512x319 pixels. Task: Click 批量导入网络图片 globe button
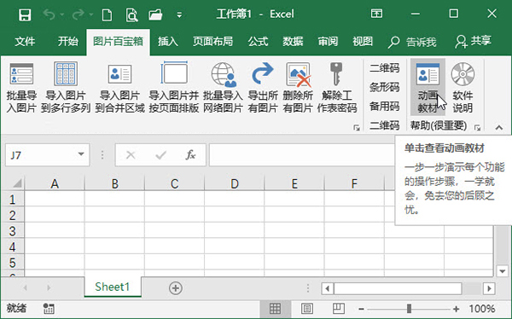[223, 88]
